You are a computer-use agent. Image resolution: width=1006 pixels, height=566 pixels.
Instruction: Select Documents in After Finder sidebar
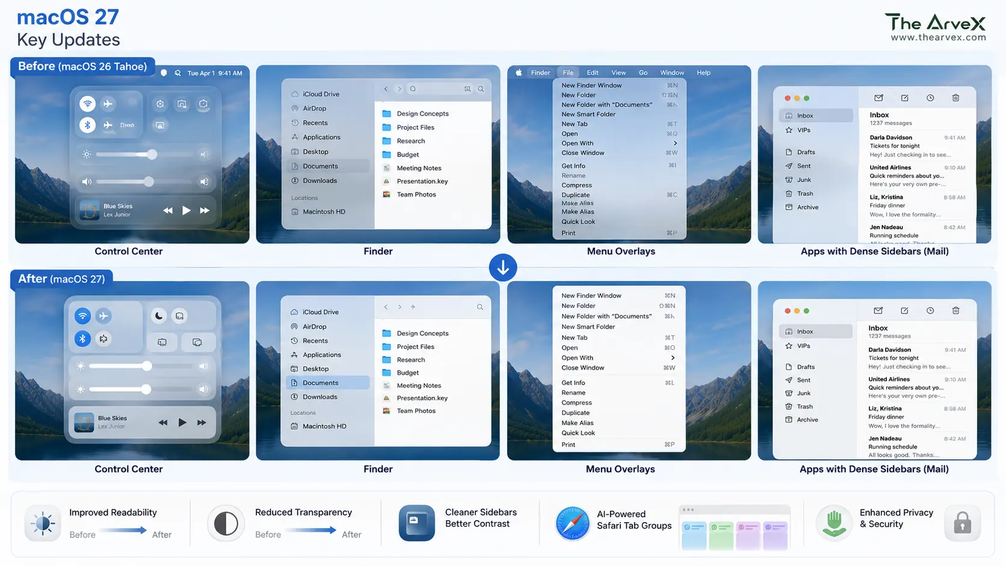click(x=328, y=383)
